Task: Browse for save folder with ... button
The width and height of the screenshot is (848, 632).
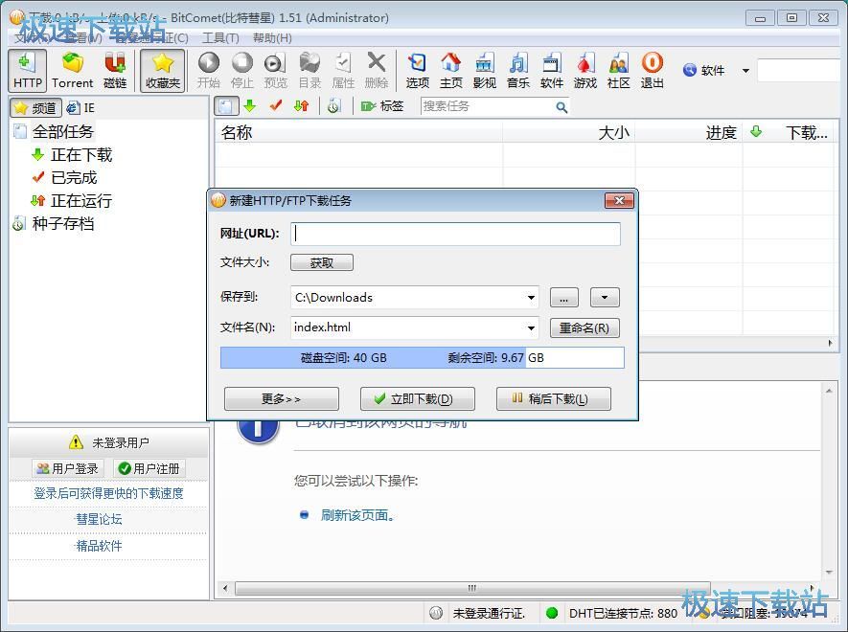Action: tap(564, 298)
